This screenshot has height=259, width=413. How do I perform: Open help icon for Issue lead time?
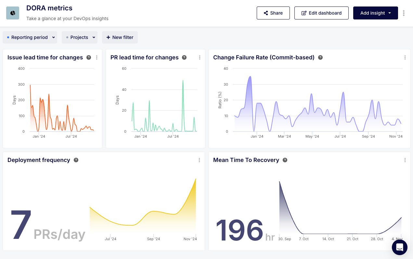click(89, 57)
